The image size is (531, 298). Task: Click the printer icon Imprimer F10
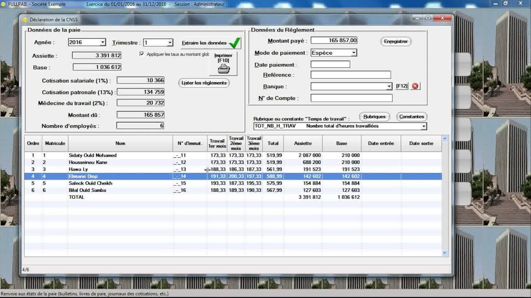[224, 69]
